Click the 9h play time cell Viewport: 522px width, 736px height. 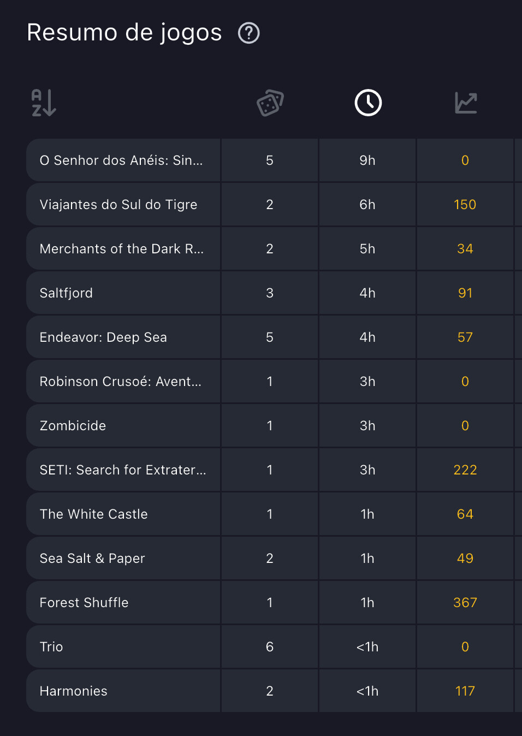pyautogui.click(x=367, y=161)
